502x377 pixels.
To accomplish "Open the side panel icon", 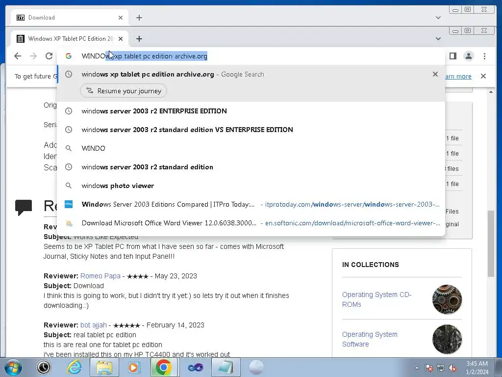I will [452, 56].
